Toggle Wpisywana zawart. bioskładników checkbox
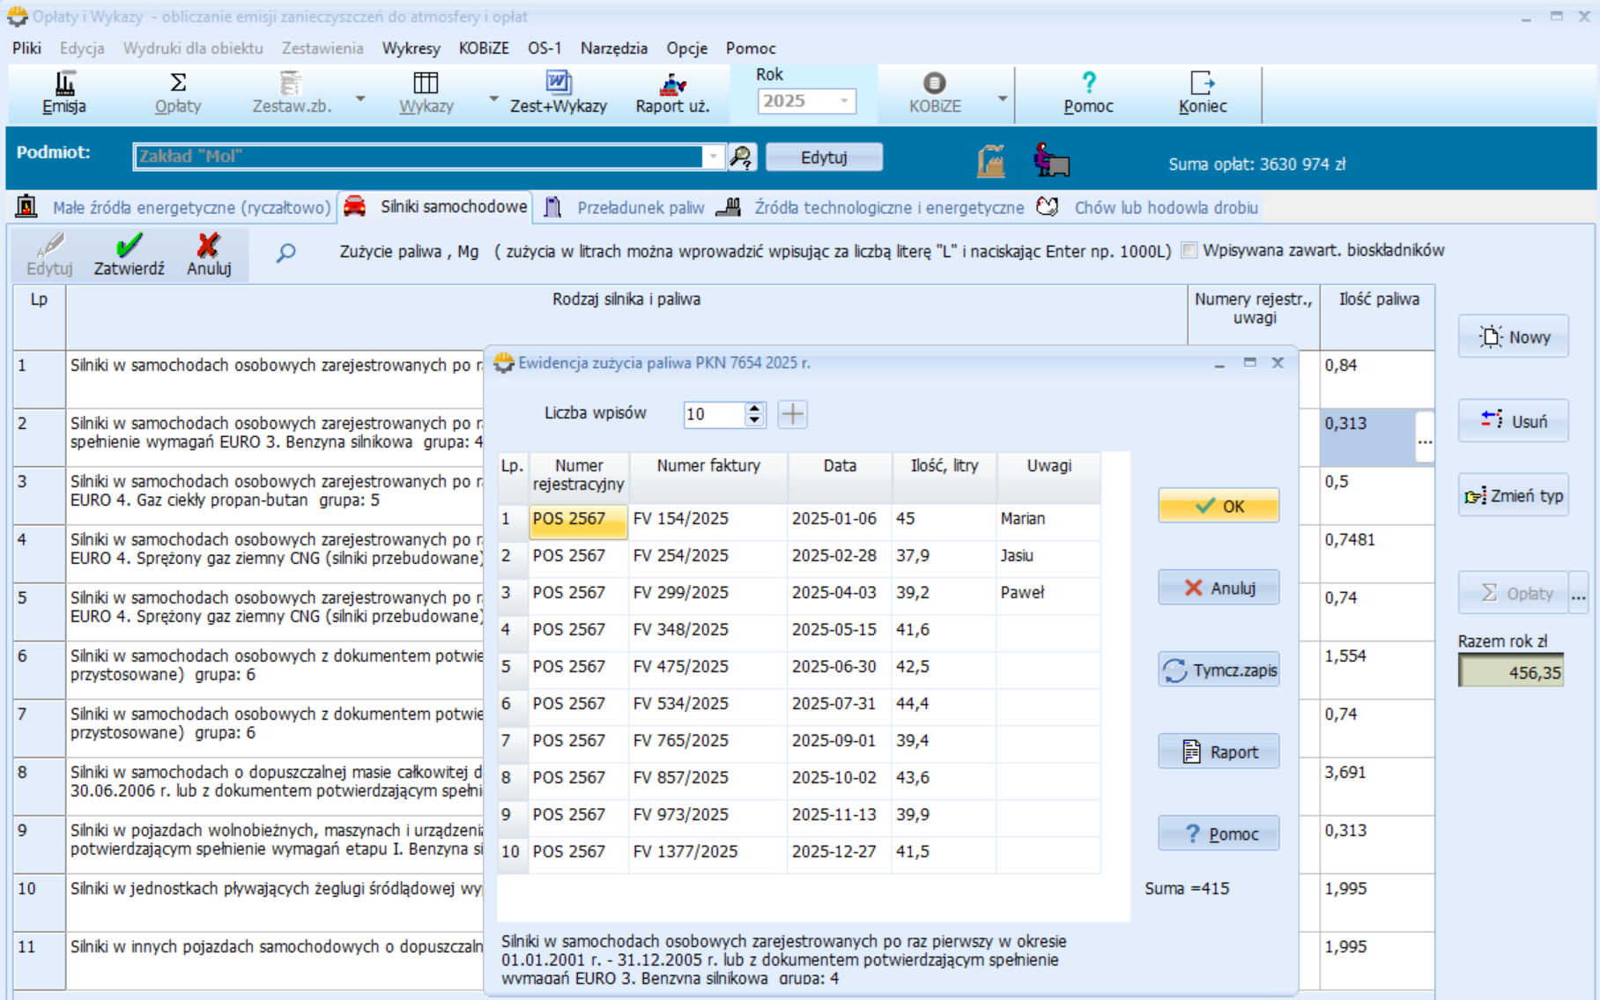This screenshot has height=1000, width=1600. pyautogui.click(x=1189, y=250)
